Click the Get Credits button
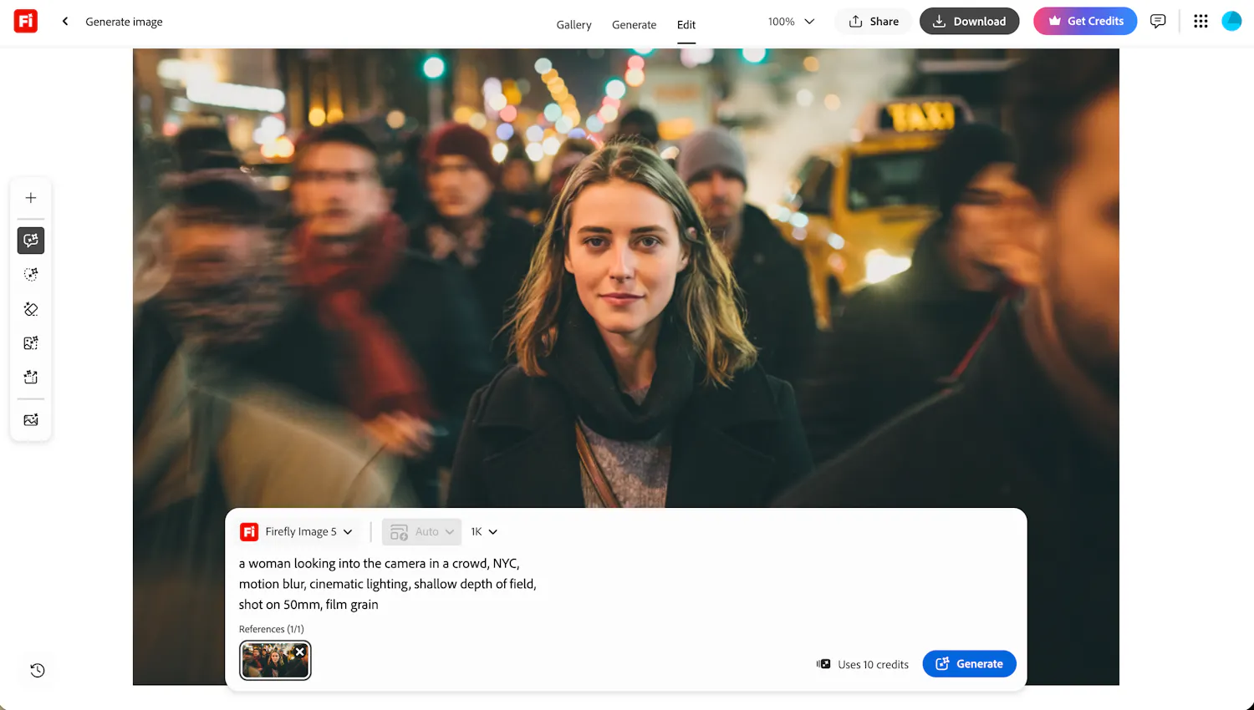This screenshot has width=1254, height=710. pyautogui.click(x=1085, y=21)
